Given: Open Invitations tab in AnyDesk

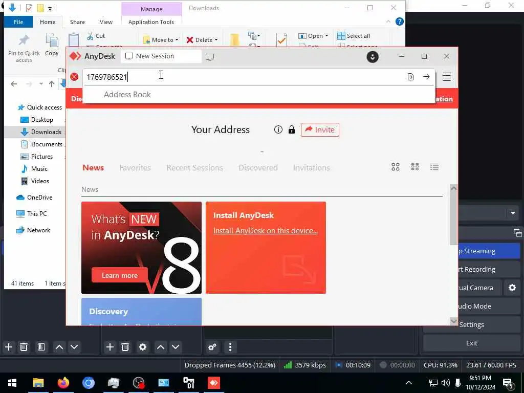Looking at the screenshot, I should tap(311, 167).
